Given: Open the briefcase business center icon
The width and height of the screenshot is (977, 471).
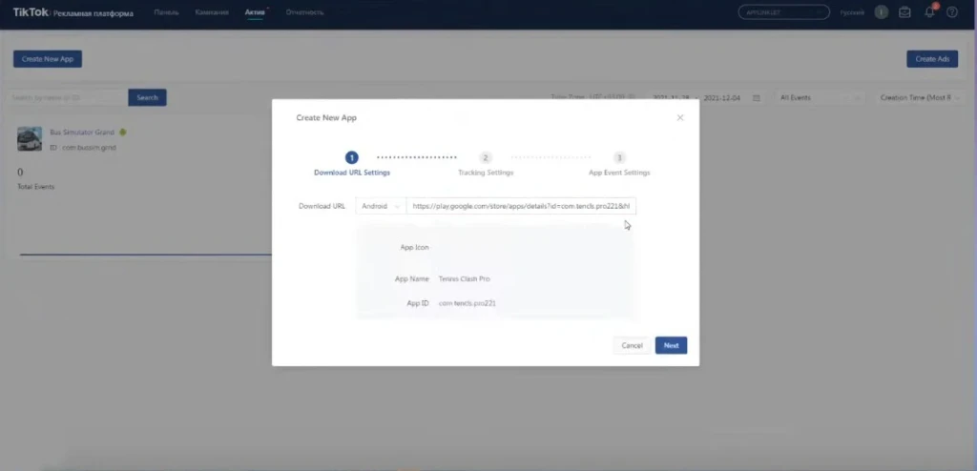Looking at the screenshot, I should click(904, 12).
